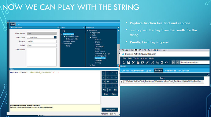This screenshot has width=211, height=117.
Task: Click the Clear broom toolbar icon
Action: 147,62
